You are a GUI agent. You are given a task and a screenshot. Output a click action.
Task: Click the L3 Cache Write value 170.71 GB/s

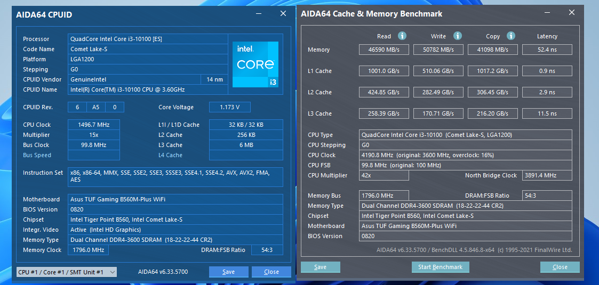[x=438, y=113]
